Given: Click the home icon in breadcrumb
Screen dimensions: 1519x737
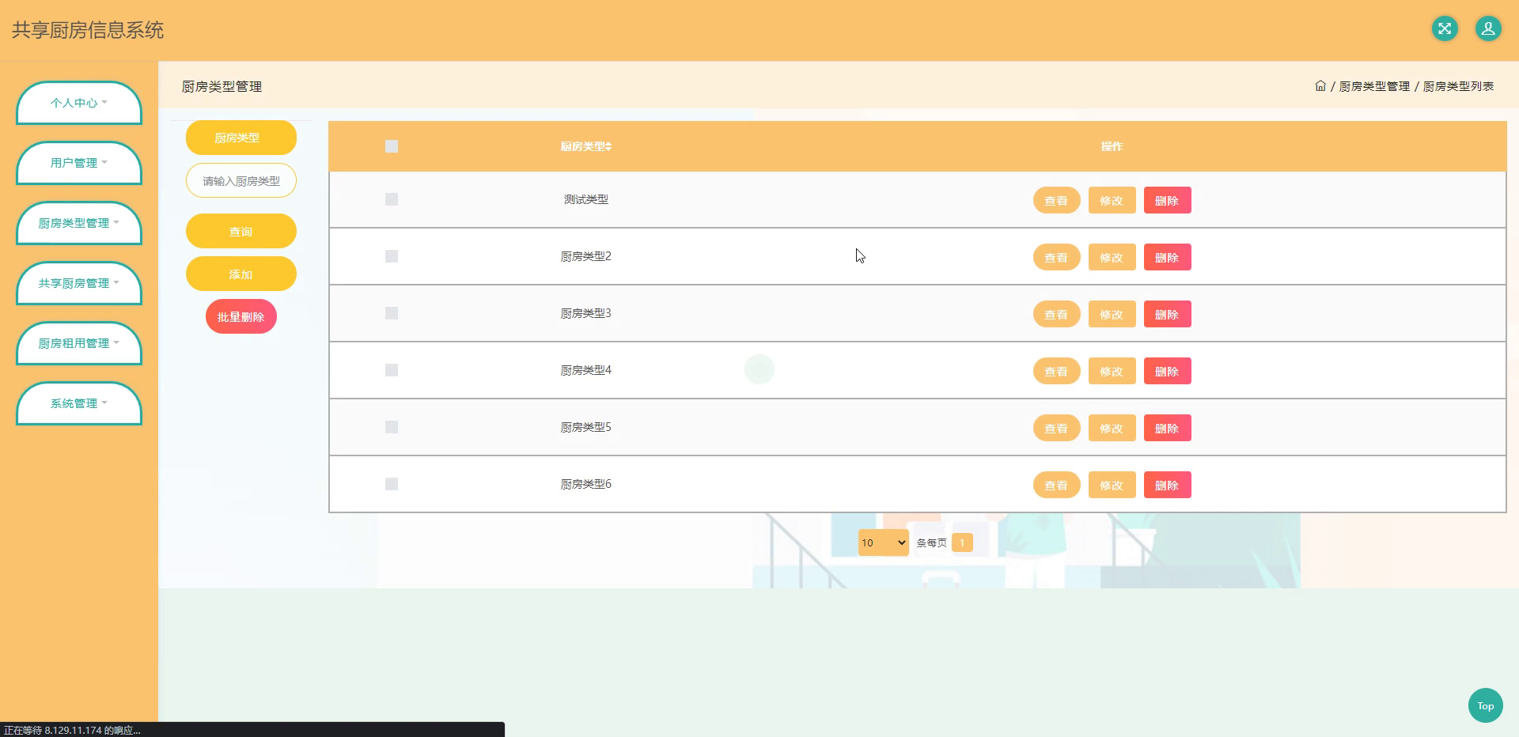Looking at the screenshot, I should point(1320,86).
